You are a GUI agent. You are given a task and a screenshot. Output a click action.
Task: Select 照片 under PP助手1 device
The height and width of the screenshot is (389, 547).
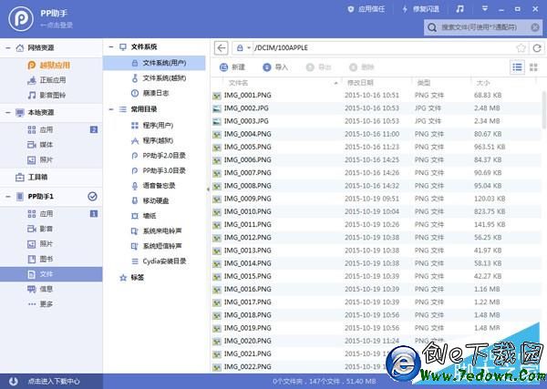[46, 243]
